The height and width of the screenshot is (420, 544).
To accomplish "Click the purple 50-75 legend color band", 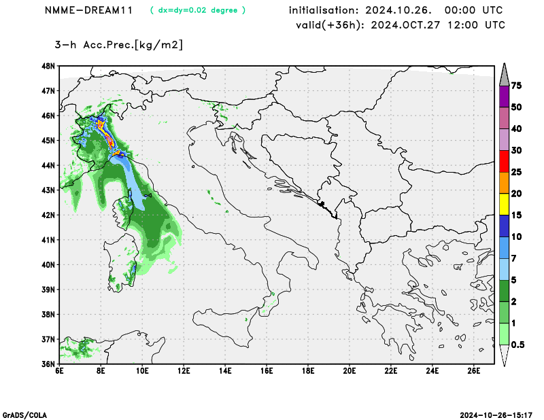I will point(504,97).
